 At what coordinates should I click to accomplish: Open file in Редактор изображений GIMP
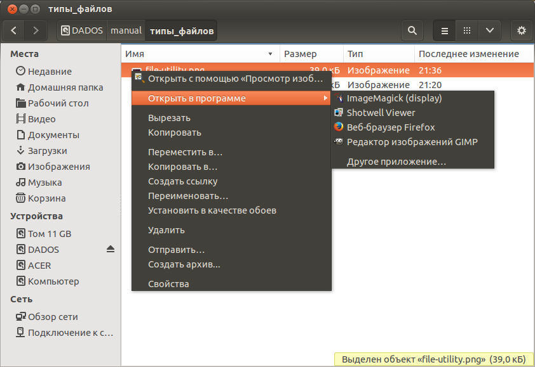point(412,142)
